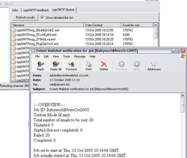Select file cppSMTPmsg_2FcvhEyl63.eml
The image size is (187, 158).
click(x=36, y=35)
